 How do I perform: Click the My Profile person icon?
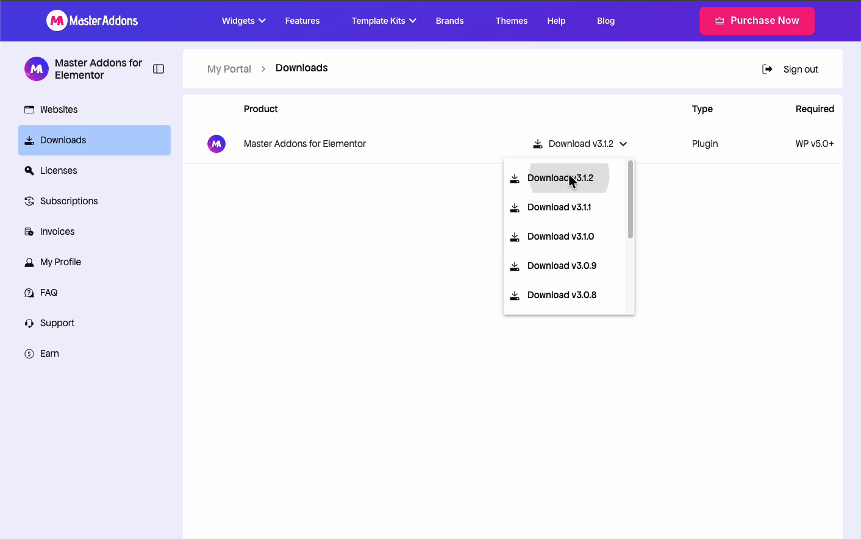[x=29, y=262]
